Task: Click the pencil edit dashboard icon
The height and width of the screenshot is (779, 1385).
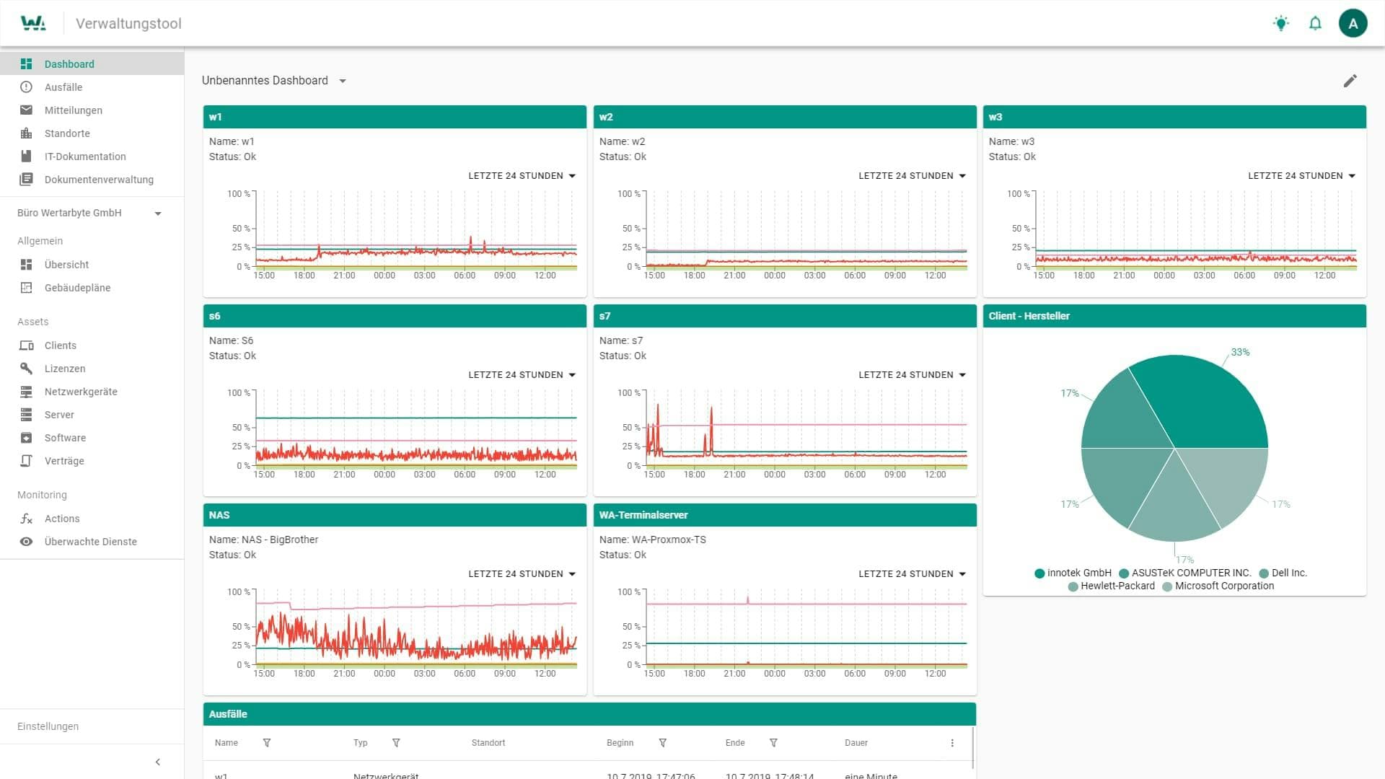Action: (x=1350, y=81)
